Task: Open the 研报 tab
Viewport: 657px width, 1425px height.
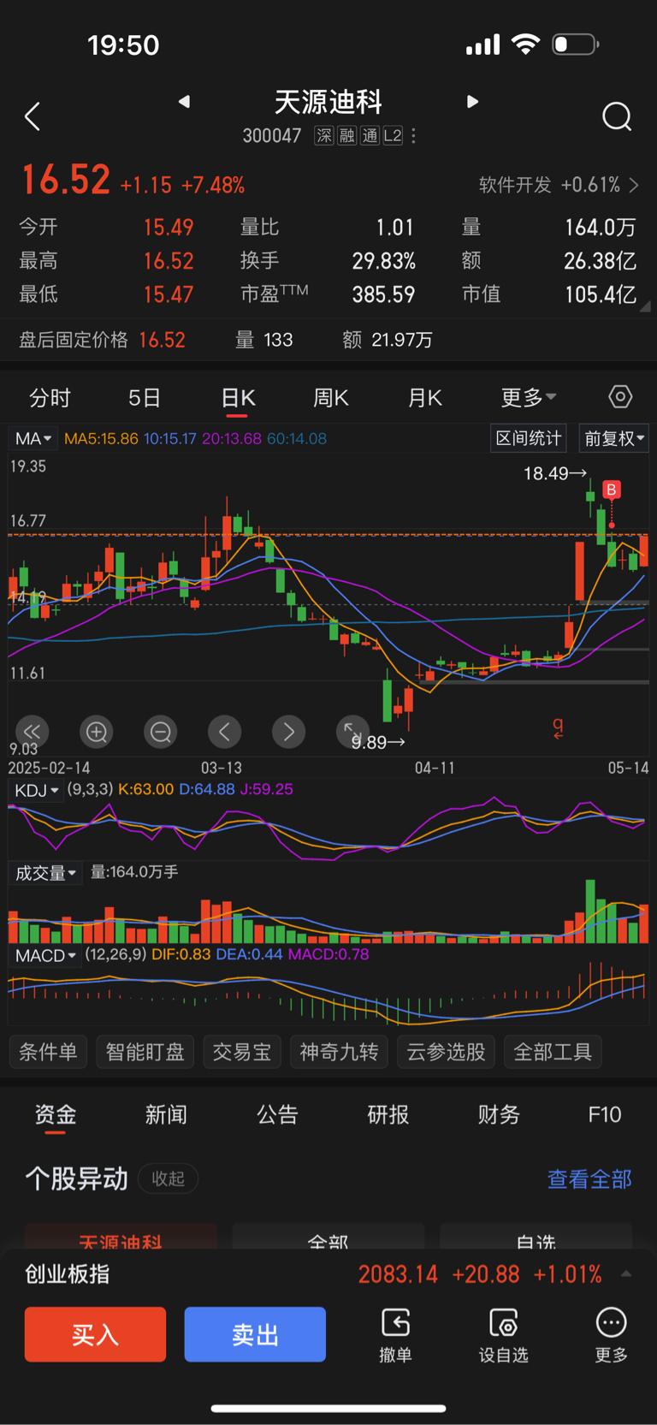Action: 388,1114
